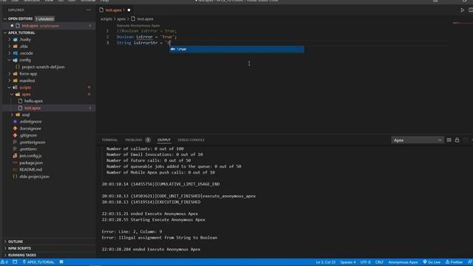Open Explorer more actions ellipsis
The width and height of the screenshot is (473, 266).
(89, 10)
